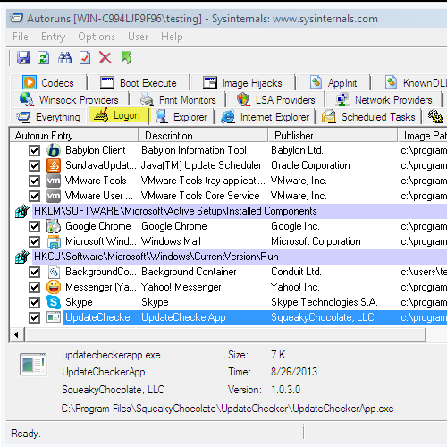The height and width of the screenshot is (447, 447).
Task: Click registry icon beside HKLM Active Setup key
Action: tap(22, 211)
